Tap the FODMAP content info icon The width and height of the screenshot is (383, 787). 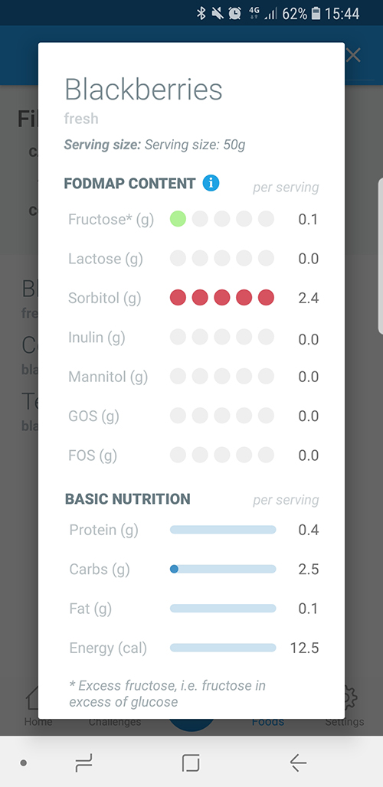[x=211, y=183]
